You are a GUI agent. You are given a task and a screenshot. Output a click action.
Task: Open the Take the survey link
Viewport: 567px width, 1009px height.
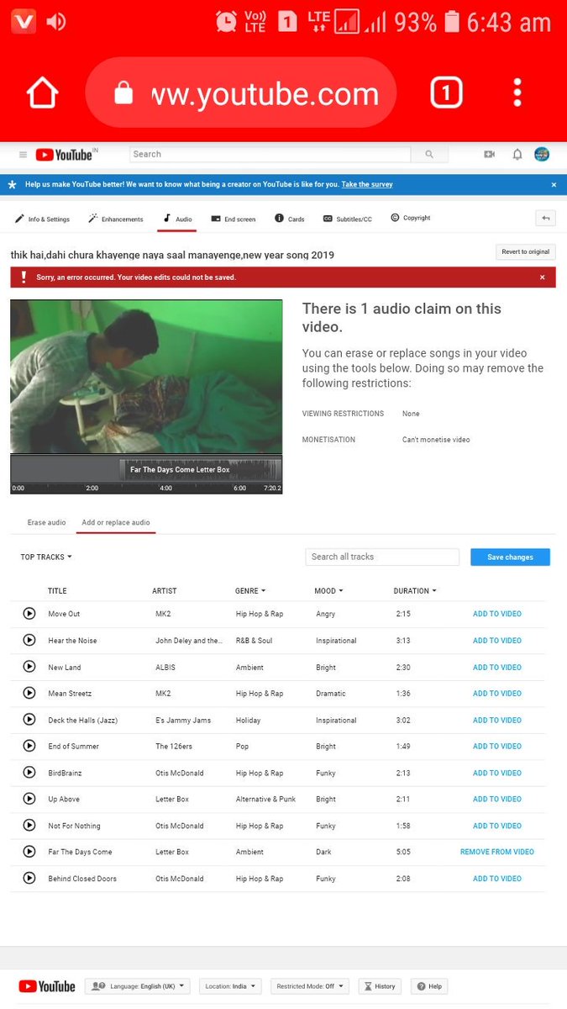(x=367, y=184)
